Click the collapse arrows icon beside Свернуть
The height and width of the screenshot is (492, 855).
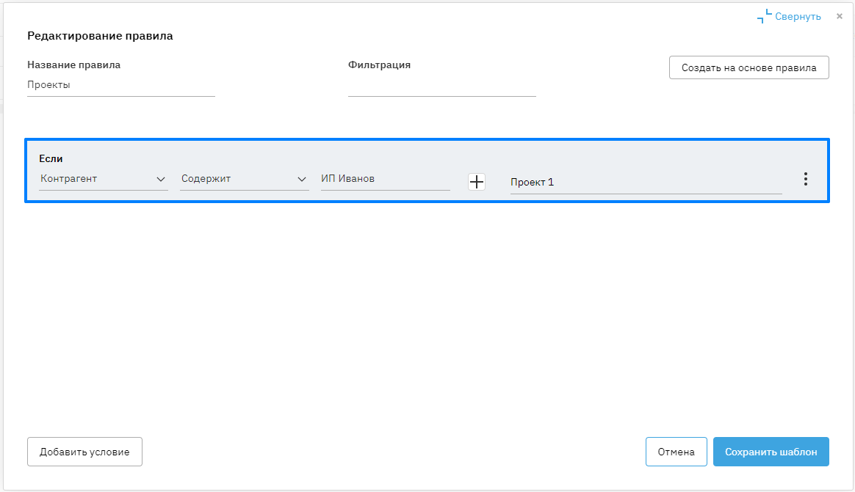pyautogui.click(x=765, y=16)
